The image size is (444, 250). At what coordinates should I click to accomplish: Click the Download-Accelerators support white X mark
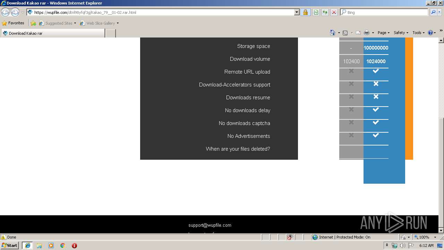(x=376, y=84)
